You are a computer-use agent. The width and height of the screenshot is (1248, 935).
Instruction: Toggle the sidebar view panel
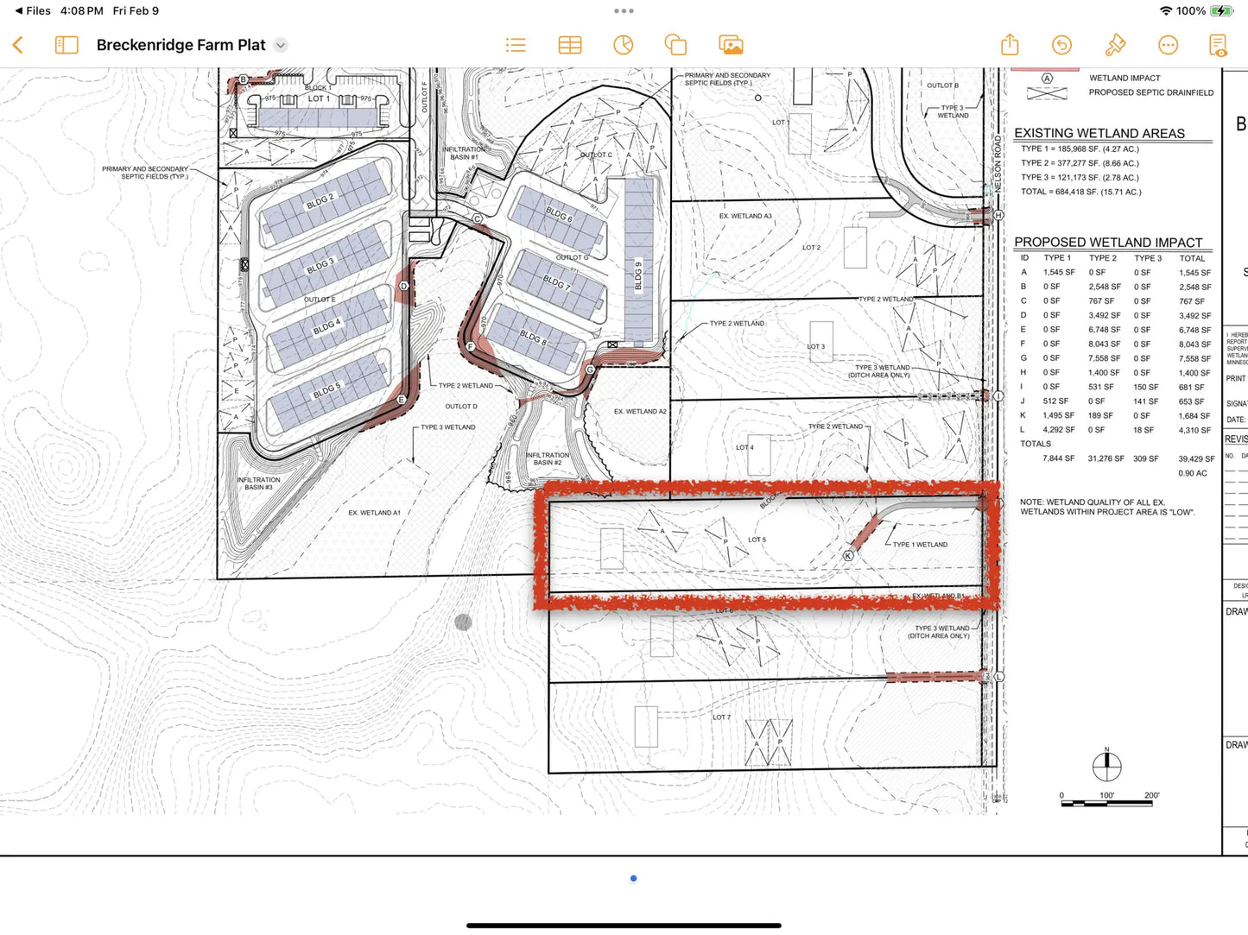click(x=67, y=45)
